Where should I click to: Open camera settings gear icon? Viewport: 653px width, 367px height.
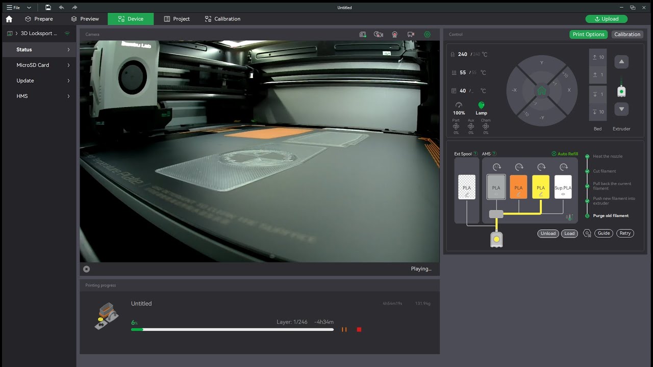(427, 35)
